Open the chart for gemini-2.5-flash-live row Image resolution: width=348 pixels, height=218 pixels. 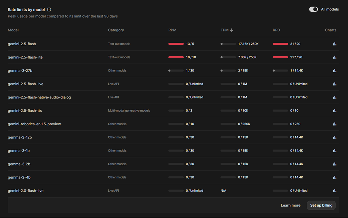pyautogui.click(x=335, y=84)
